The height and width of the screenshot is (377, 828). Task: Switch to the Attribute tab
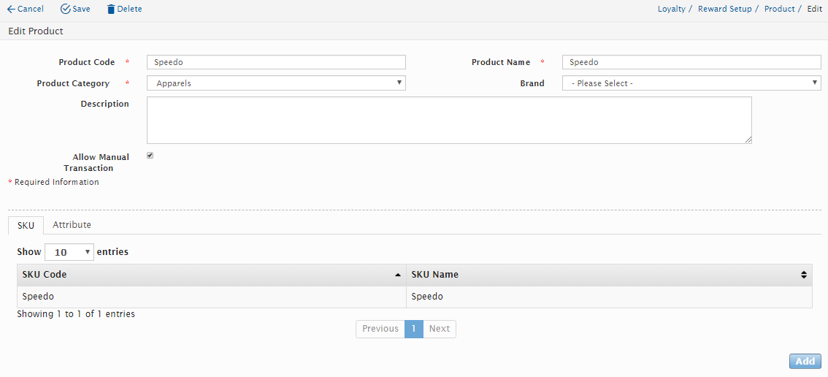pyautogui.click(x=72, y=225)
